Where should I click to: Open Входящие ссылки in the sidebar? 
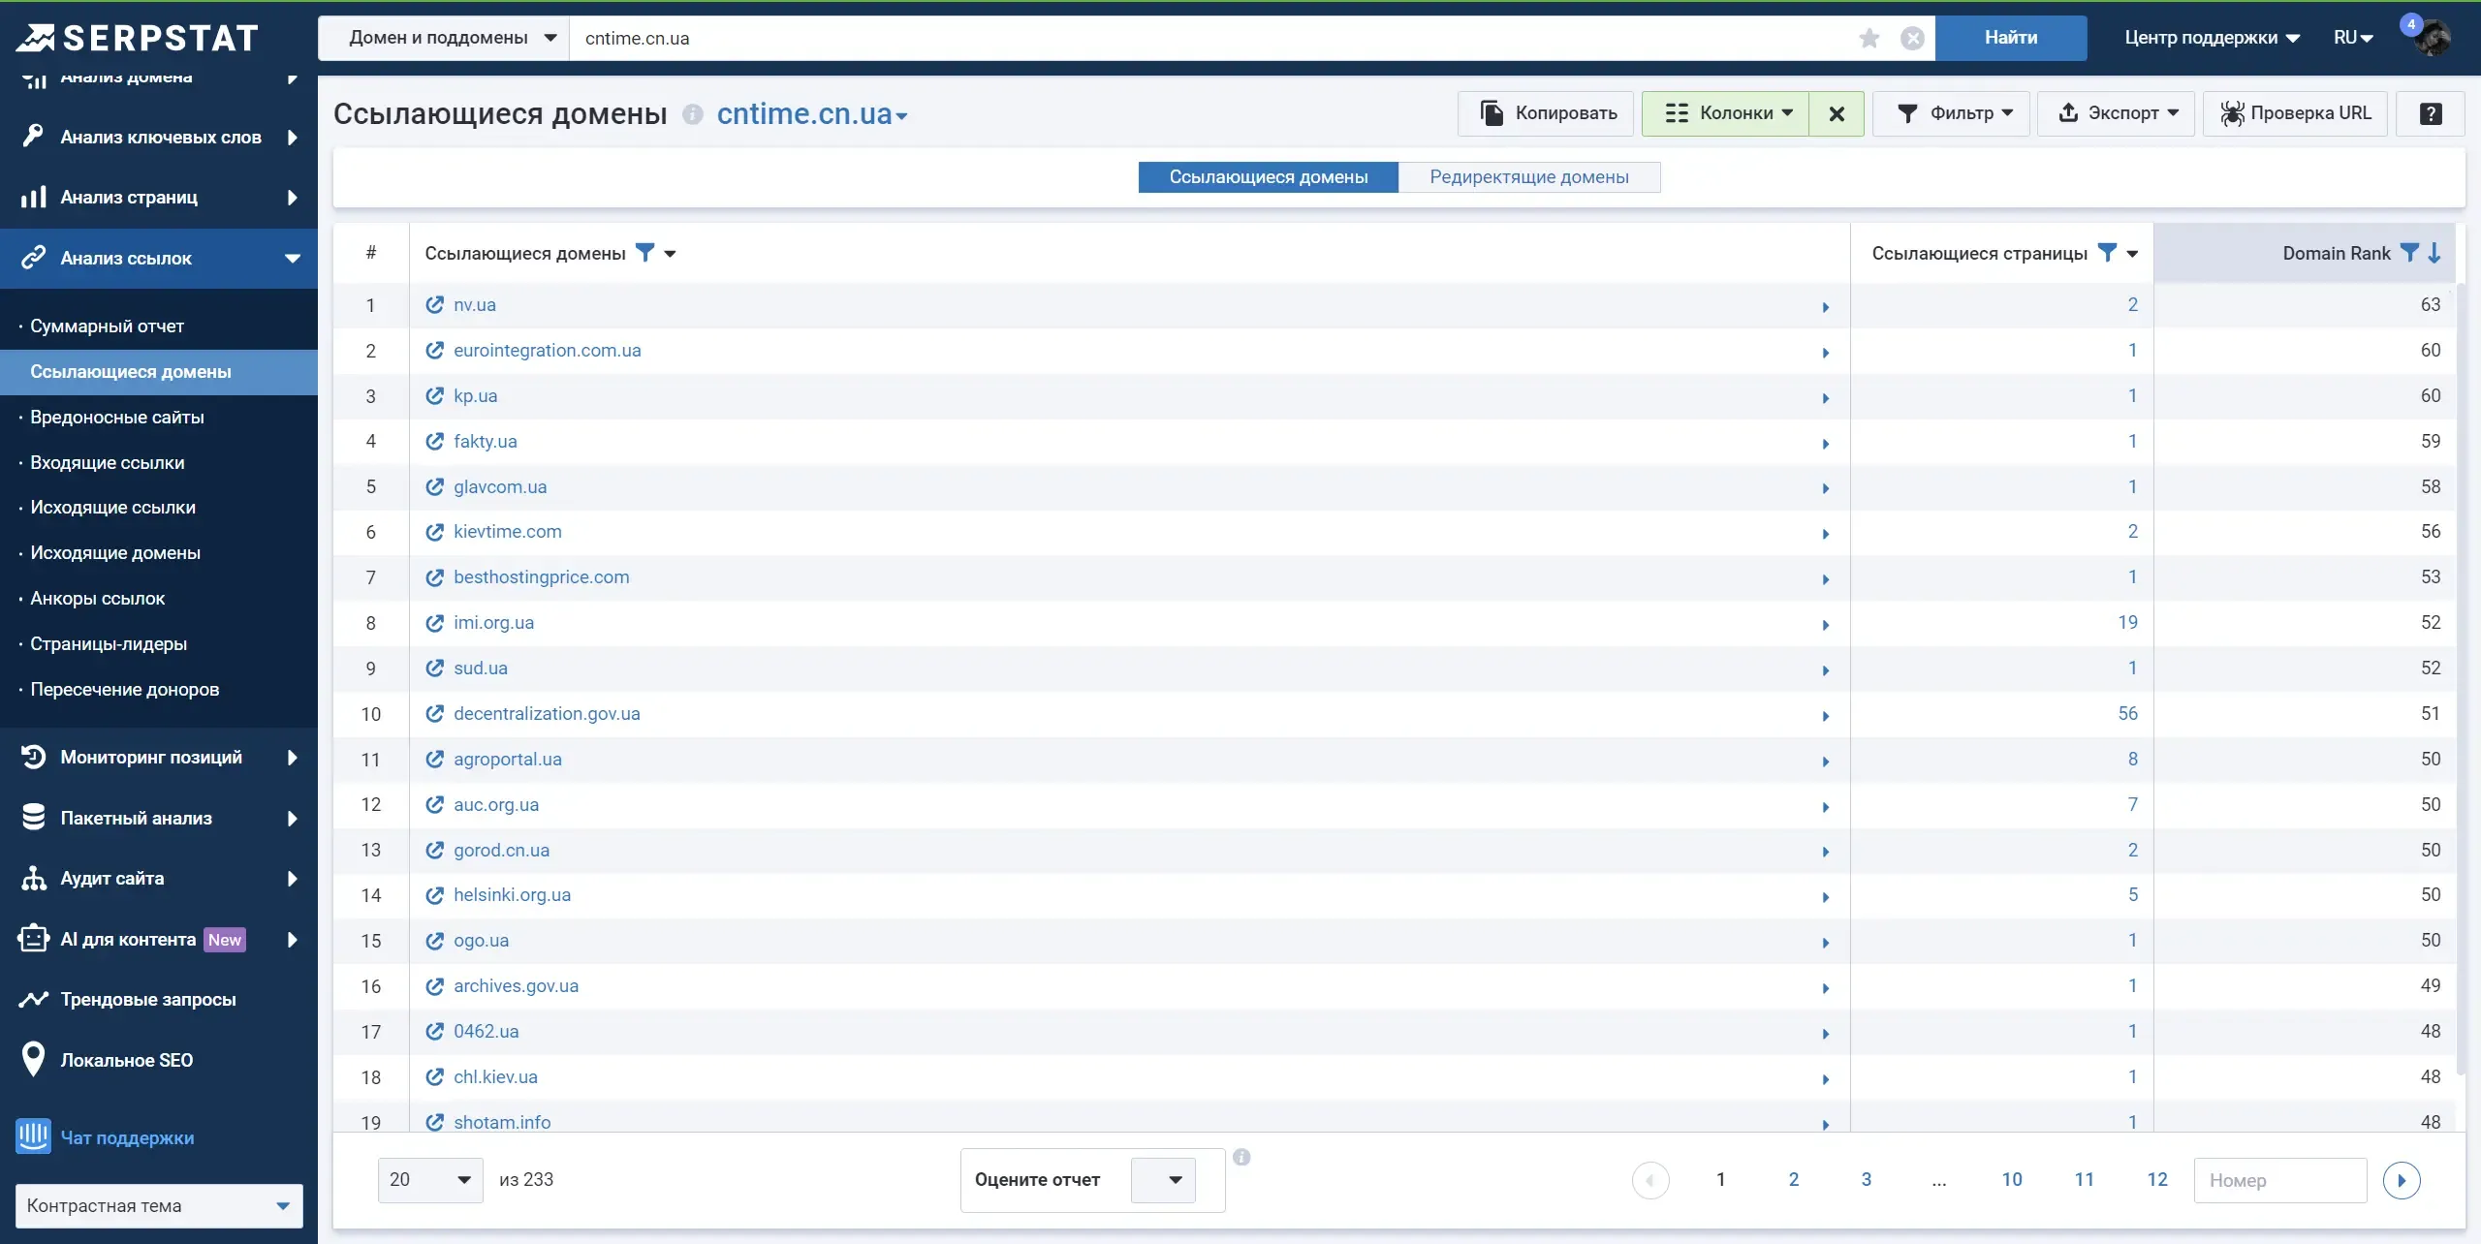click(x=107, y=462)
